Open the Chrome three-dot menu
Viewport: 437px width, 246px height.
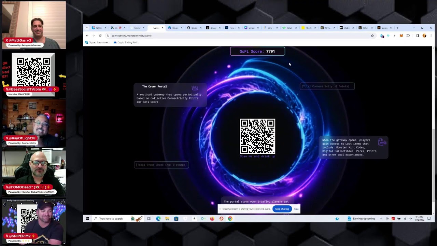tap(431, 36)
